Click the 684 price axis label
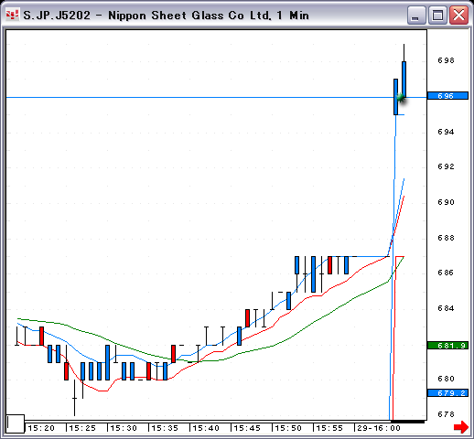Screen dimensions: 474x439 (x=446, y=308)
